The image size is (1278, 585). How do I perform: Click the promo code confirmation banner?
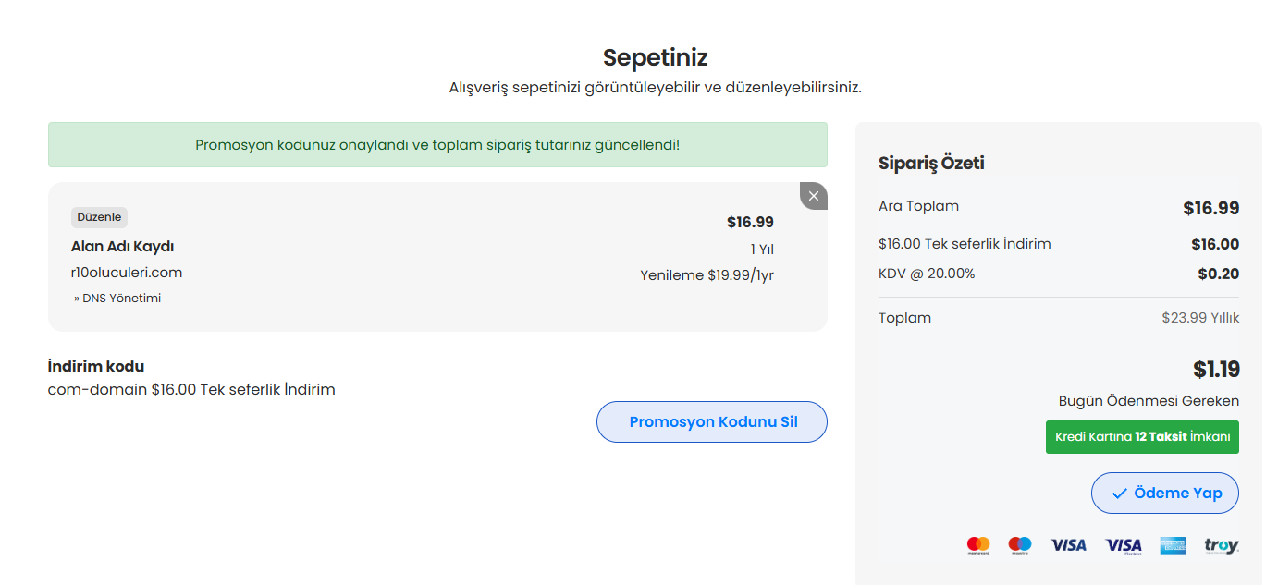pyautogui.click(x=437, y=145)
